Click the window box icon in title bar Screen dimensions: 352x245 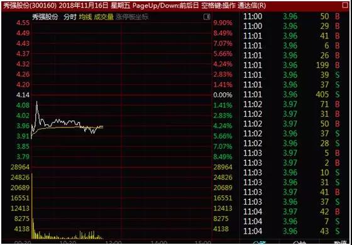[x=345, y=6]
